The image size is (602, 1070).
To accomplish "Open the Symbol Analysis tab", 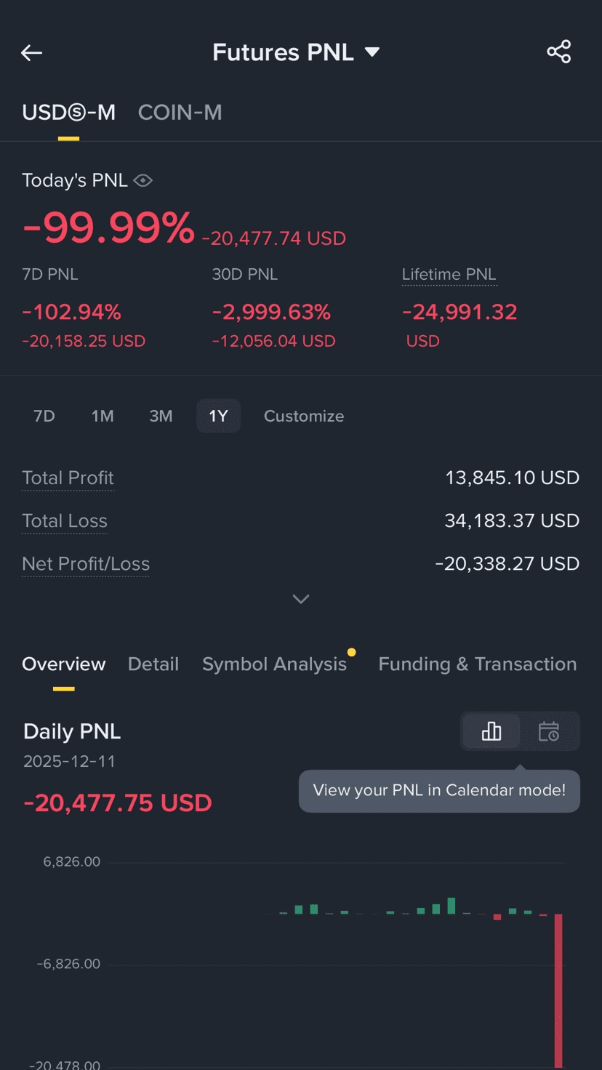I will [x=274, y=664].
